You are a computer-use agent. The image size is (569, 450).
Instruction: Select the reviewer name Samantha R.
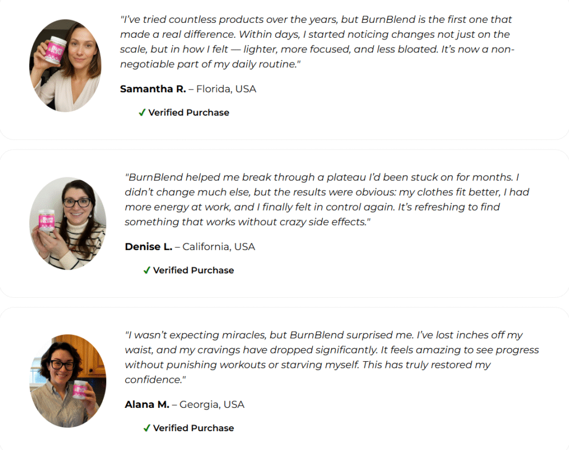pos(153,89)
